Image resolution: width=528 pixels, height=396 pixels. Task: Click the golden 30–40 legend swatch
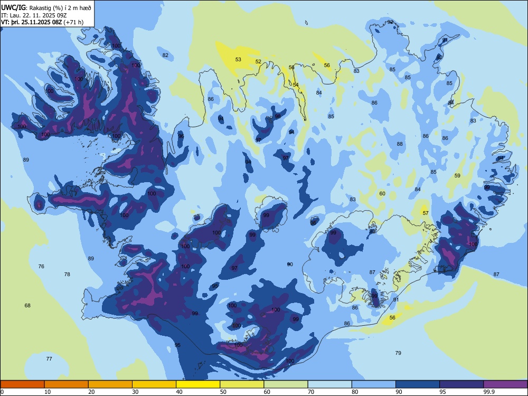[154, 384]
